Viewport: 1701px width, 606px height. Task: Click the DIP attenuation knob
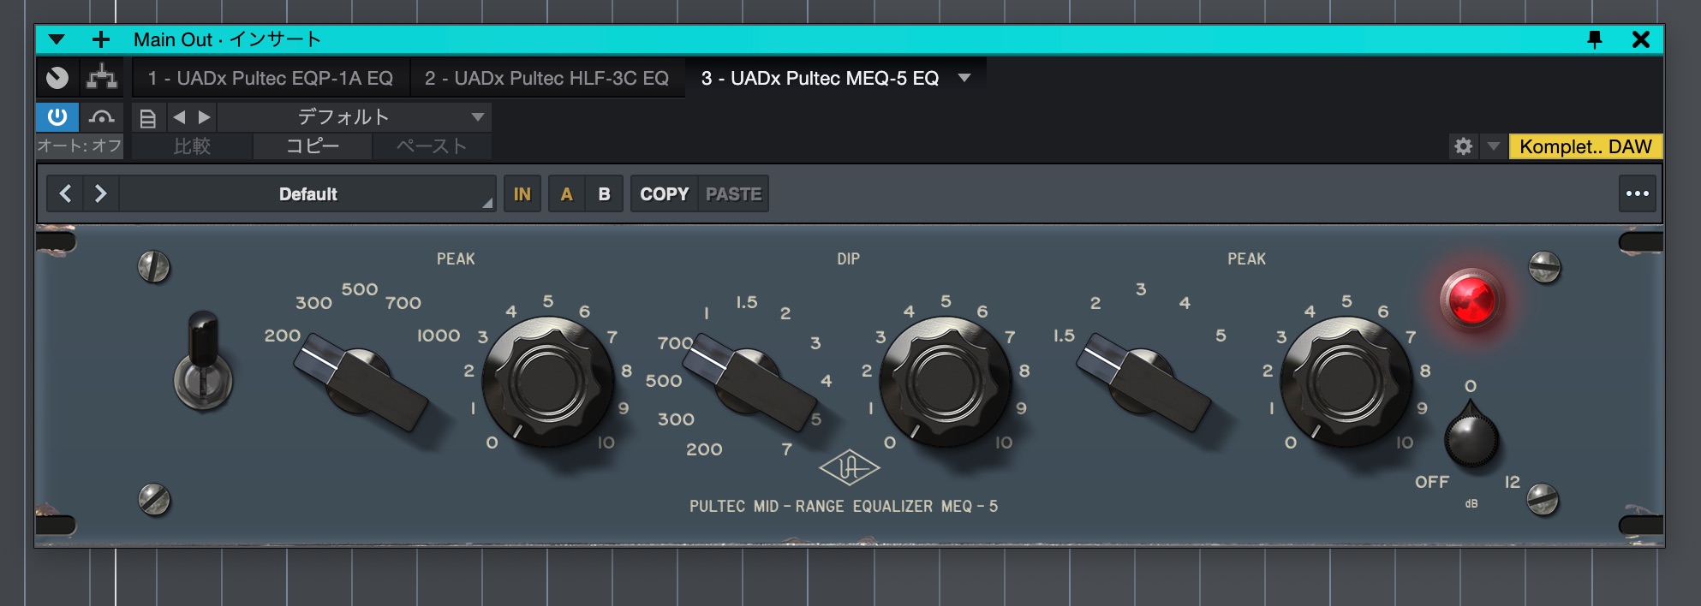coord(946,382)
